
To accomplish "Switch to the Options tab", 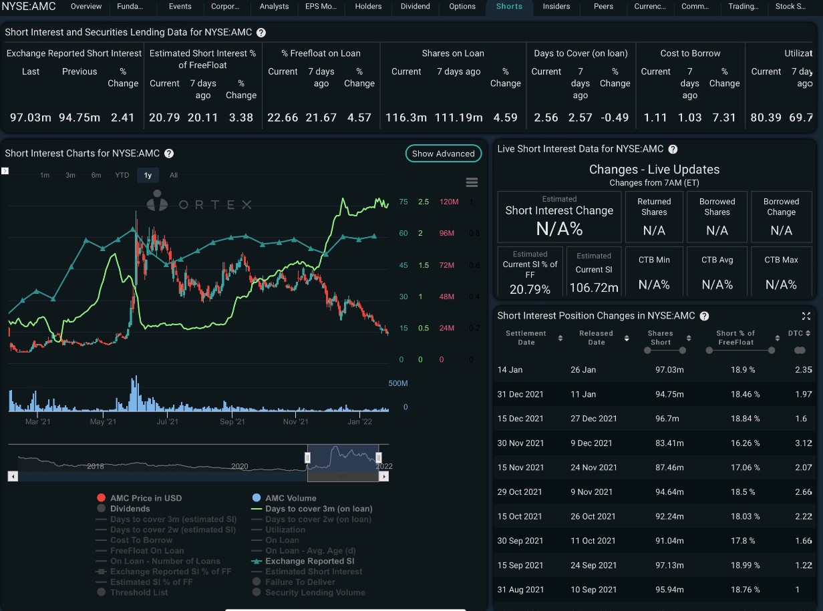I will 462,7.
